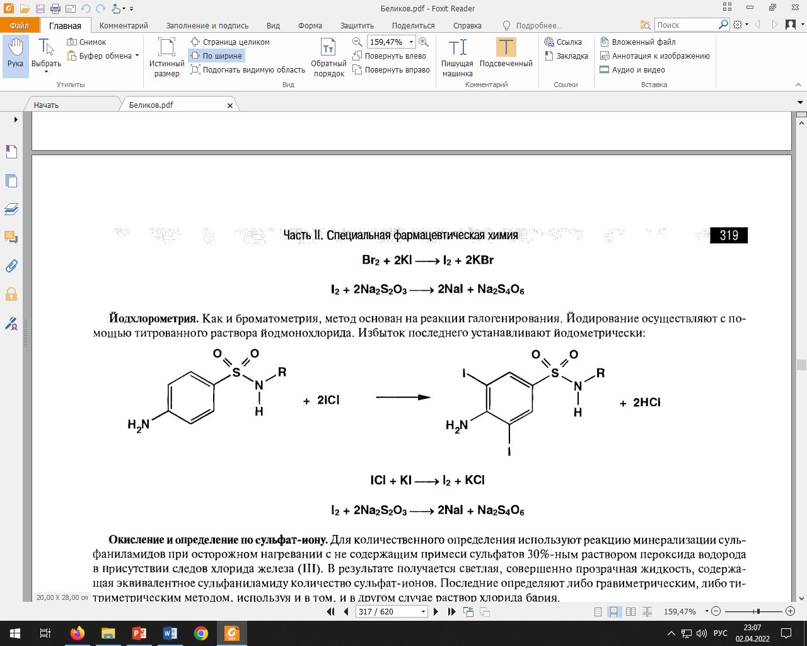The height and width of the screenshot is (646, 807).
Task: Select the Hand (Рука) tool
Action: coord(15,56)
